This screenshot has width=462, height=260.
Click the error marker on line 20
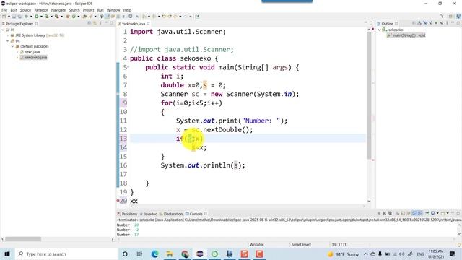[x=118, y=201]
